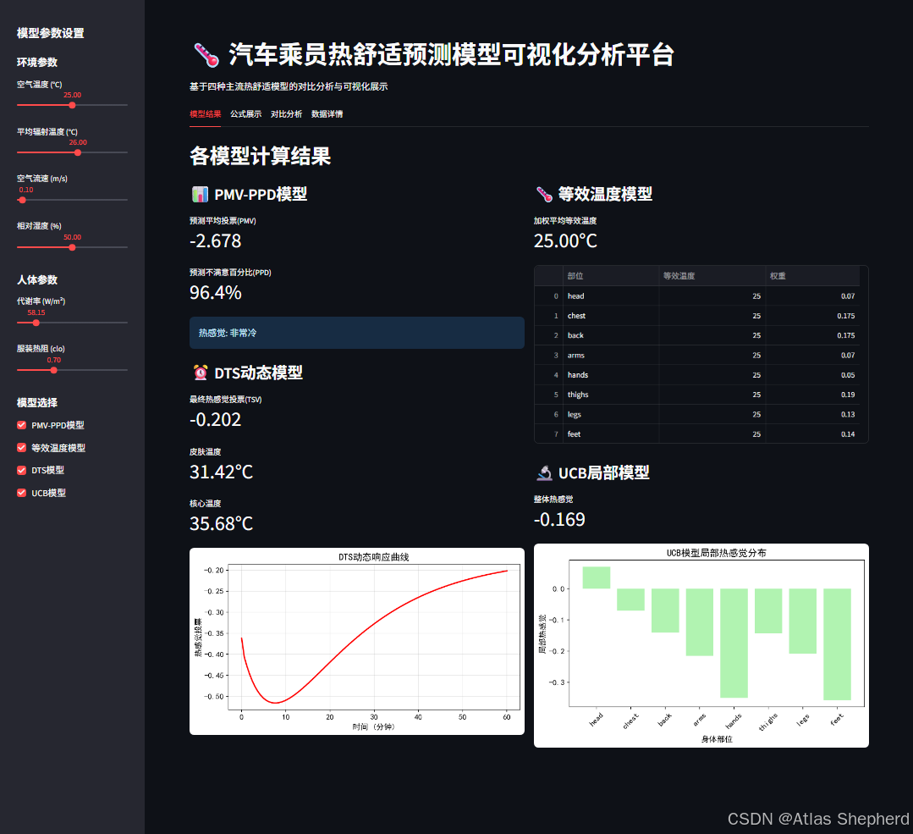Click the 平均辐射温度 slider handle
Image resolution: width=913 pixels, height=834 pixels.
pyautogui.click(x=78, y=152)
